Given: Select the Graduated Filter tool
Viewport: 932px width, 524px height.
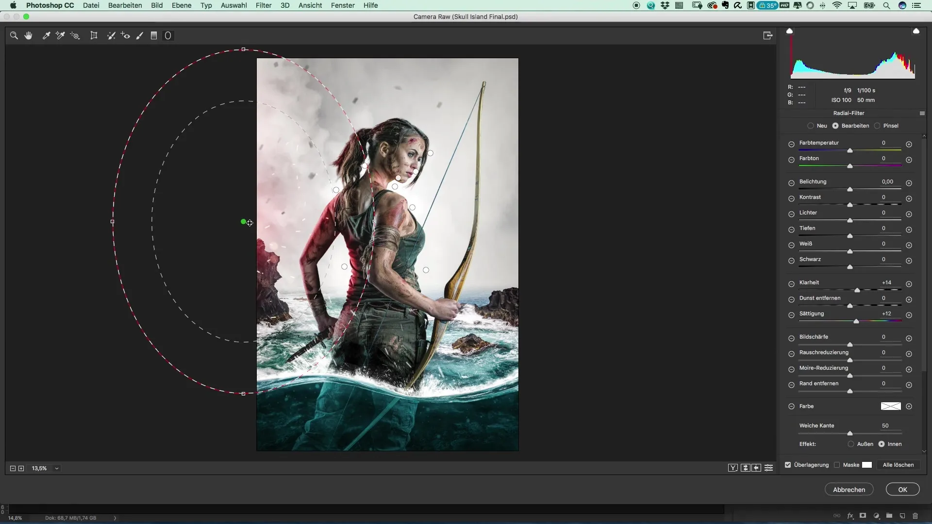Looking at the screenshot, I should (x=154, y=35).
